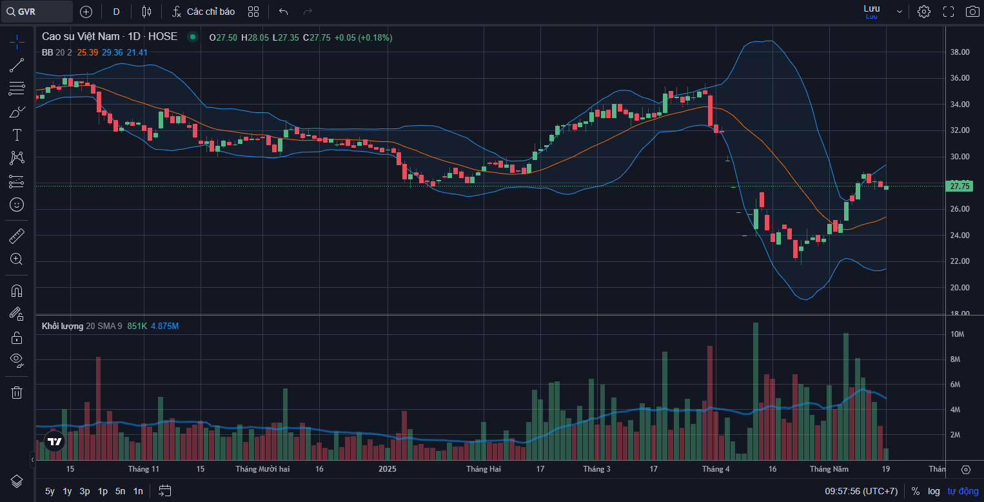Select the 5n time range
984x502 pixels.
click(x=120, y=491)
